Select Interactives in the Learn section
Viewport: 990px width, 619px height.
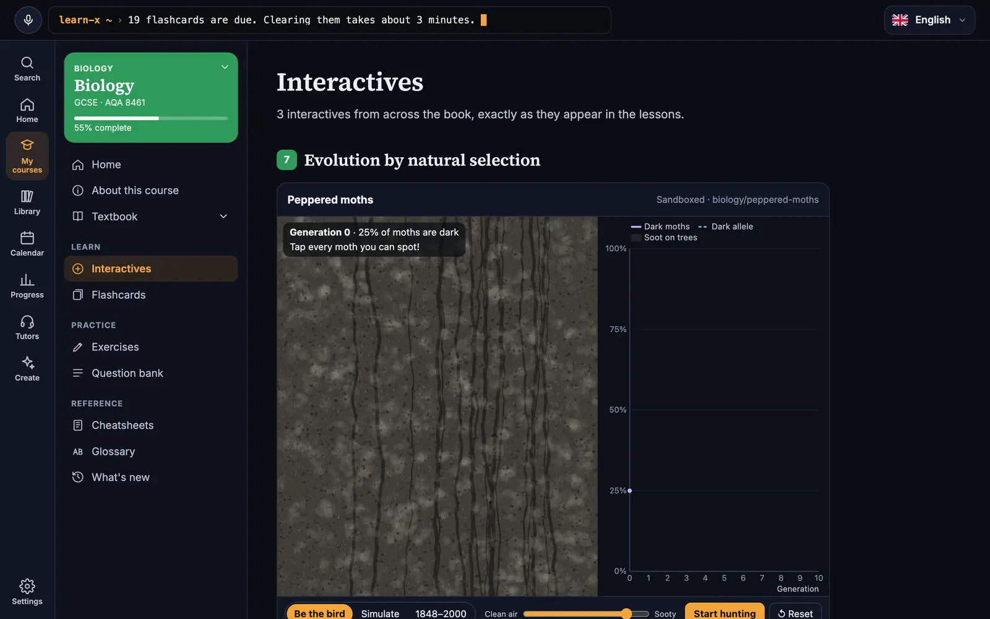pos(151,269)
